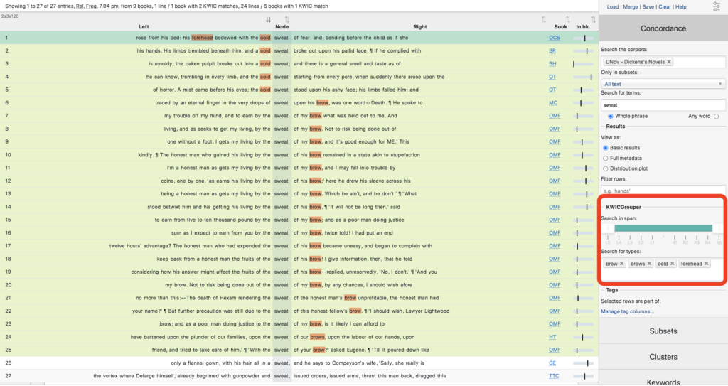Remove the 'forehead' type tag

coord(707,264)
